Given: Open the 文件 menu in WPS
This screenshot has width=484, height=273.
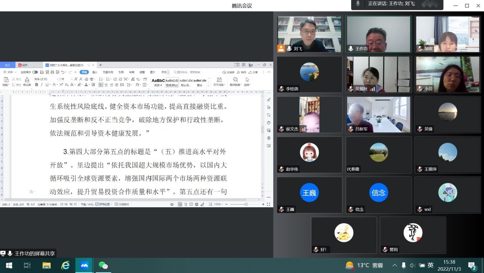Looking at the screenshot, I should tap(10, 72).
